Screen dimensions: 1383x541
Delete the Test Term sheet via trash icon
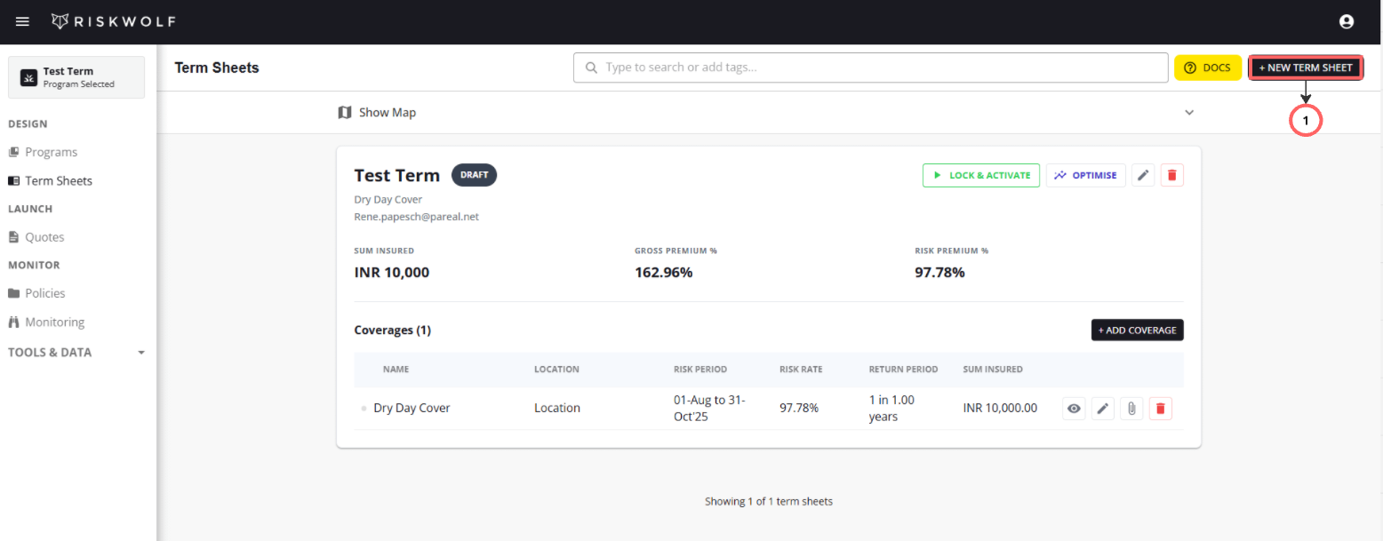(x=1171, y=175)
